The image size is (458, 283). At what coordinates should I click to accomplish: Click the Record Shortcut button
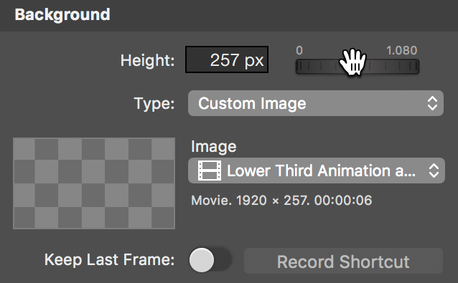[343, 261]
